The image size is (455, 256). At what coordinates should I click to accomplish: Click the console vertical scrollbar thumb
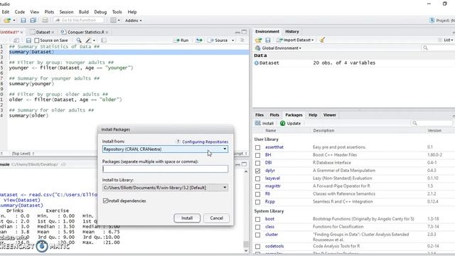246,244
